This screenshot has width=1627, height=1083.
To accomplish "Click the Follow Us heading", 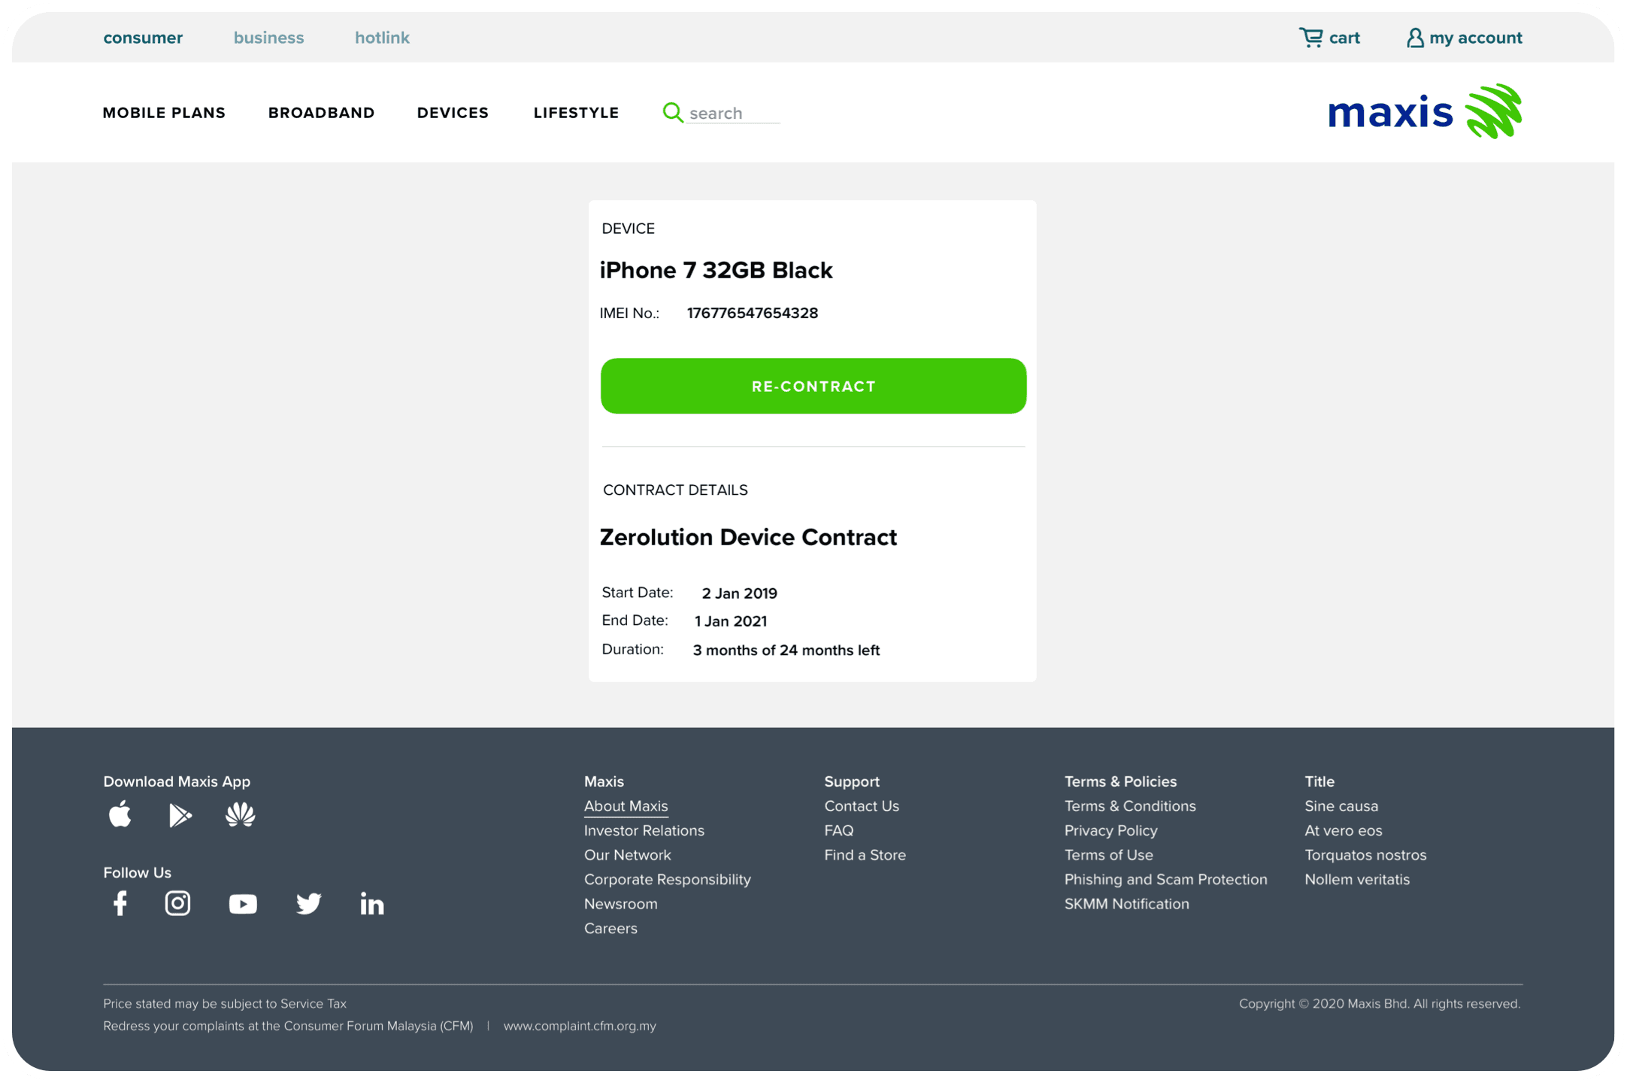I will [x=138, y=872].
